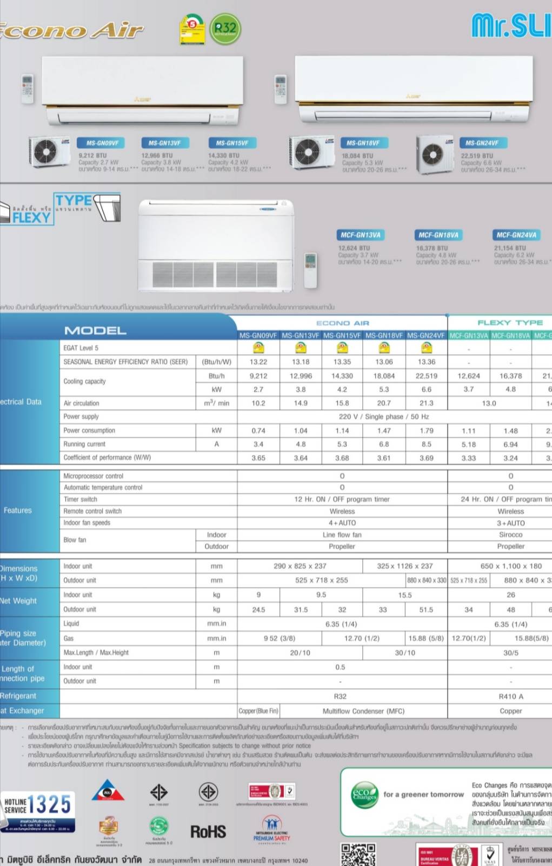Click the outdoor unit image beside MS-GN09VF label
552x866 pixels.
50,152
